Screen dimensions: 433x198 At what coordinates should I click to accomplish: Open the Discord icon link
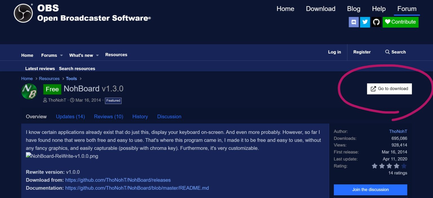click(x=354, y=22)
